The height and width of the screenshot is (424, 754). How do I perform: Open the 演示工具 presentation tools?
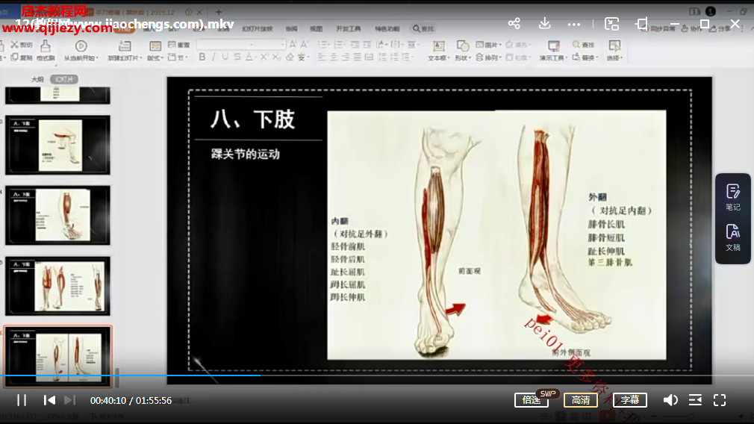pyautogui.click(x=553, y=51)
